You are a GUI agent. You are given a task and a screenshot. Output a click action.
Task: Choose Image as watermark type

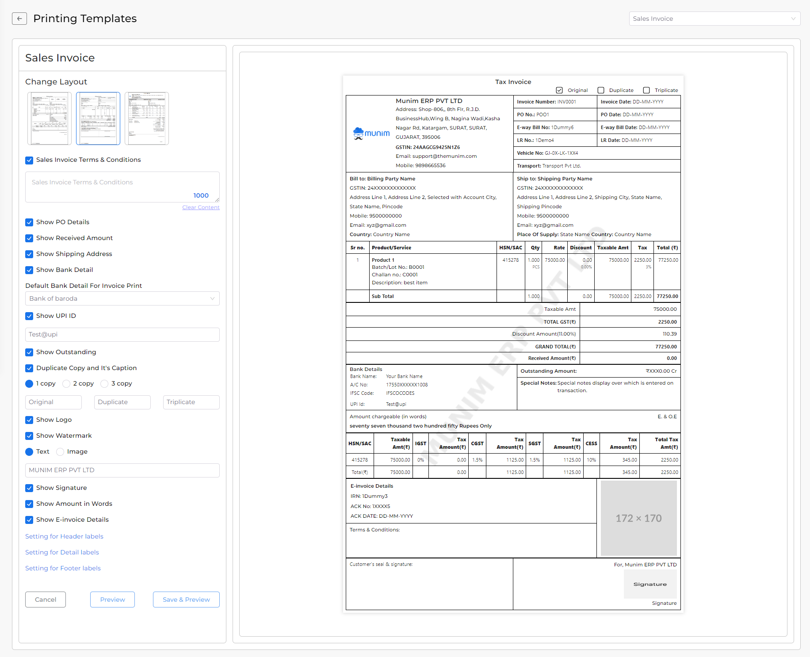(x=60, y=451)
